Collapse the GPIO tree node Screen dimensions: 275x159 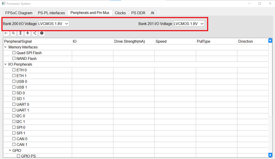(10, 150)
